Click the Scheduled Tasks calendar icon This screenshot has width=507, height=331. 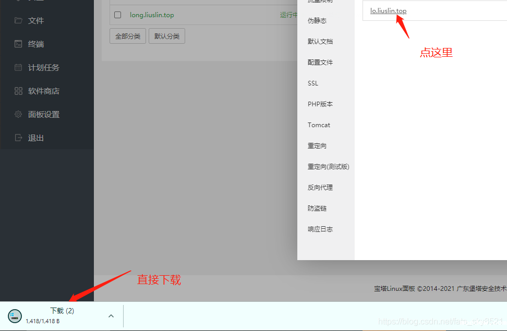(18, 68)
